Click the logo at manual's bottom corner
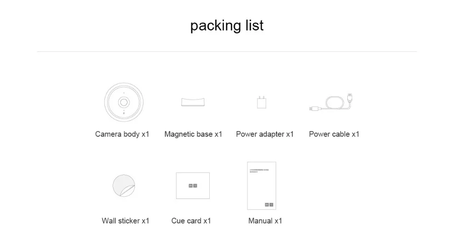Screen dimensions: 454x243 [x=269, y=204]
